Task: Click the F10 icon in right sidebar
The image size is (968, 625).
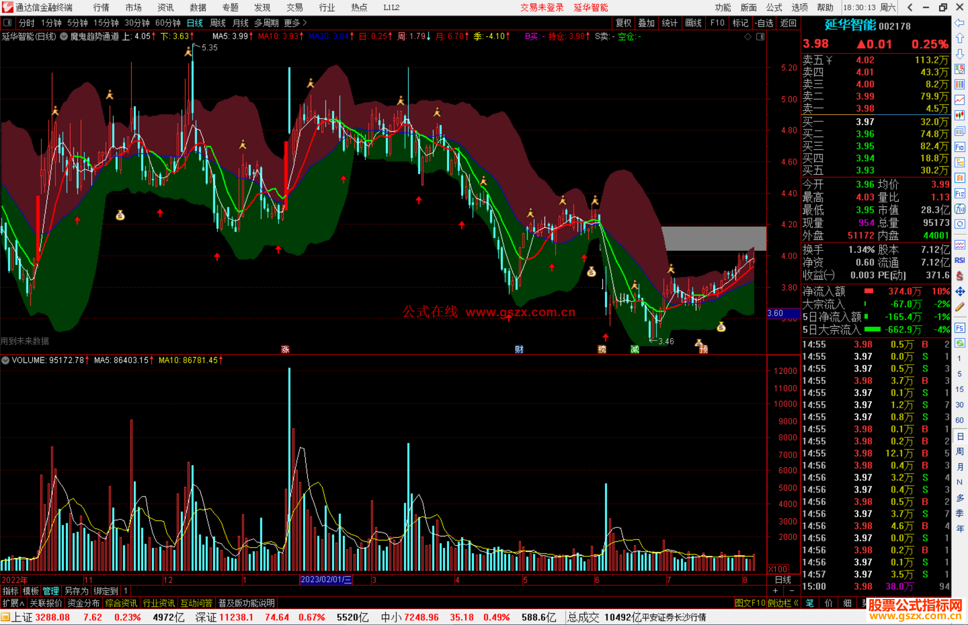Action: click(x=959, y=147)
